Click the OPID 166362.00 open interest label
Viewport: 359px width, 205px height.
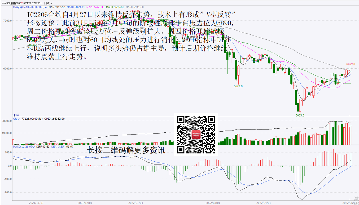(54, 119)
